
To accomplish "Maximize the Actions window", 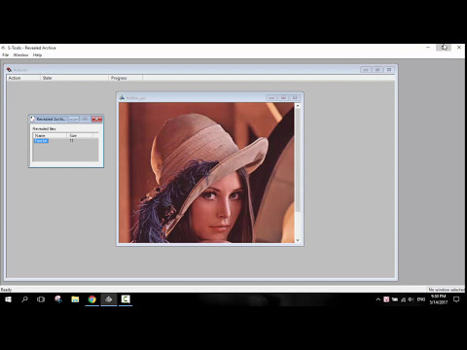I will [x=377, y=70].
